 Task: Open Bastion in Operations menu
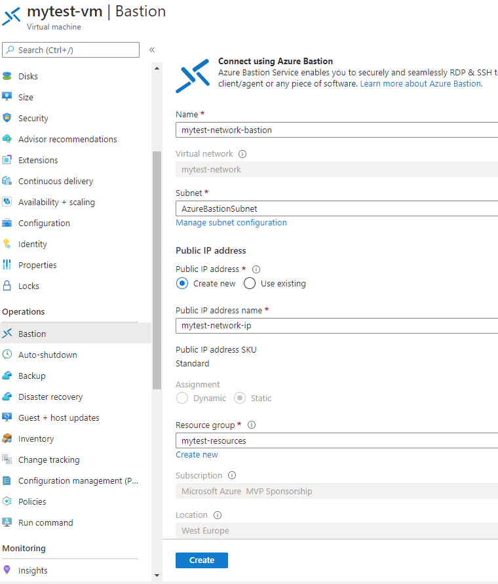tap(75, 334)
